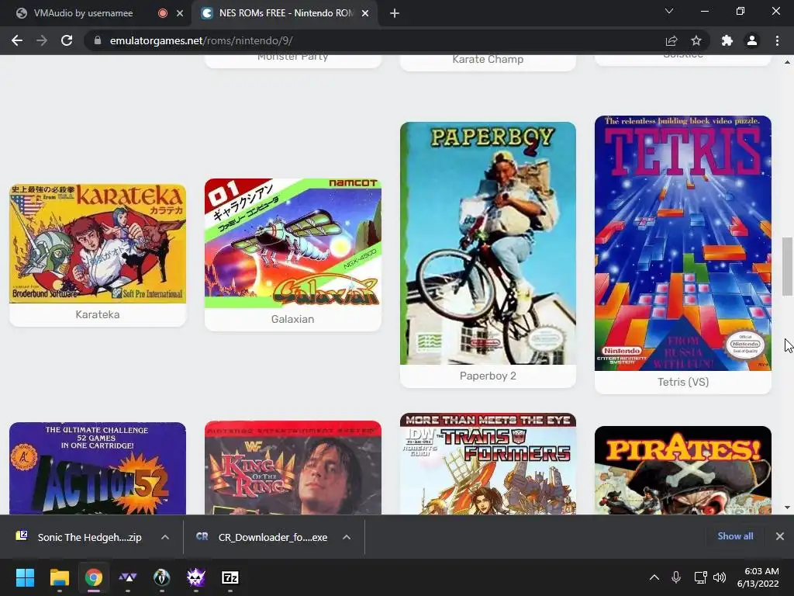Show hidden system tray icons
Viewport: 794px width, 596px height.
pyautogui.click(x=654, y=577)
